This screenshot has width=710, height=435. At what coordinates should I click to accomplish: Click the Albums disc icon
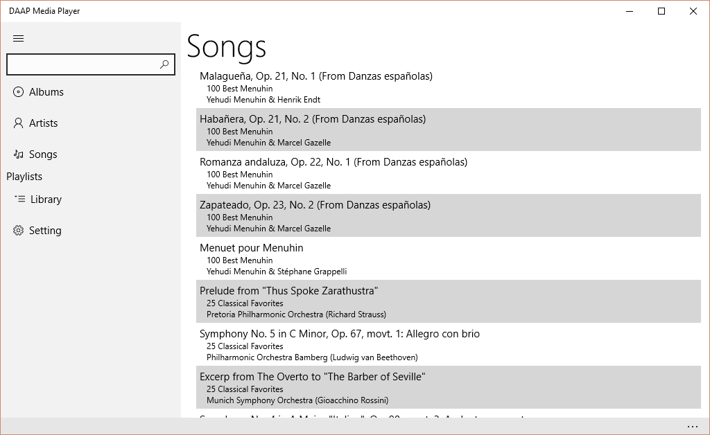click(x=19, y=92)
